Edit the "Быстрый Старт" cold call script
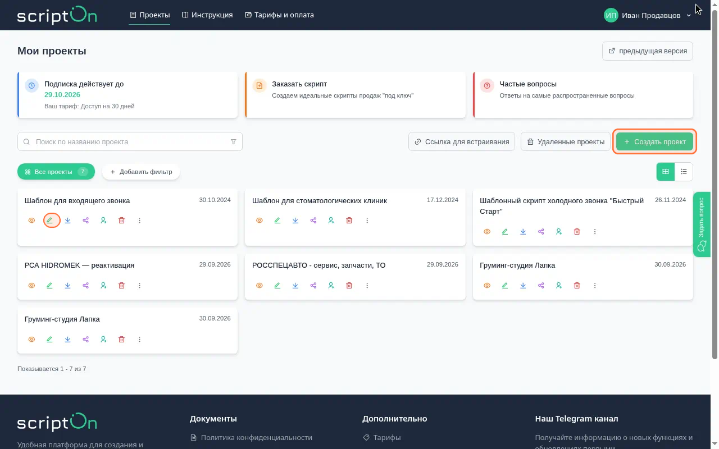This screenshot has height=449, width=719. (x=505, y=231)
